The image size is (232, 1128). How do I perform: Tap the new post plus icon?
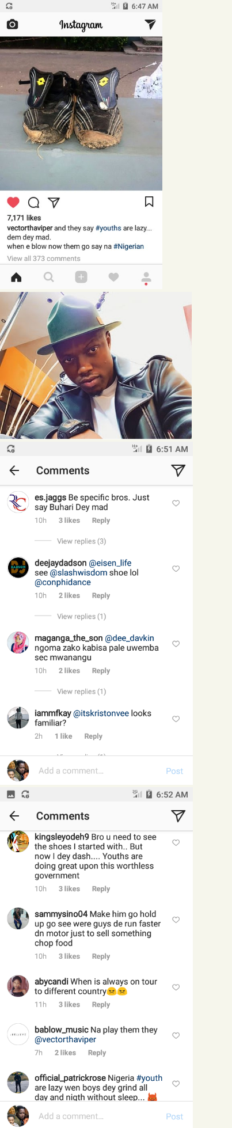(81, 278)
